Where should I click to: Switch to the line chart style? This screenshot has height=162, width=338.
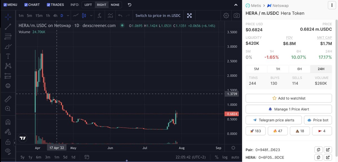(75, 15)
